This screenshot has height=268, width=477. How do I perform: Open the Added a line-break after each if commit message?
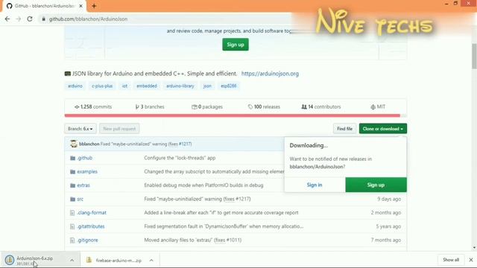[x=221, y=213]
